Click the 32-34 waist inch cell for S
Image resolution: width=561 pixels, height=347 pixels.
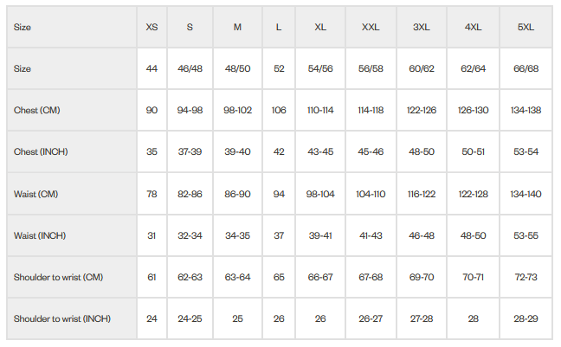(190, 235)
